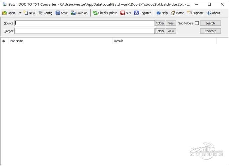
Task: Expand the Open dropdown arrow
Action: pos(20,13)
